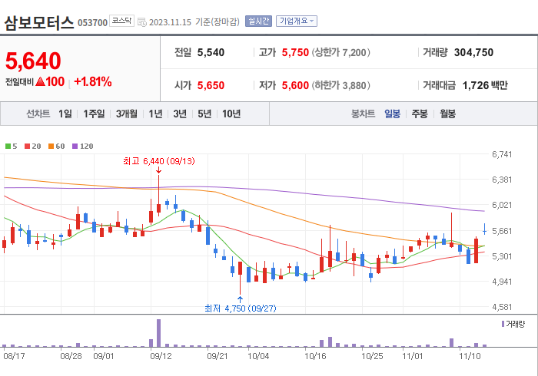This screenshot has height=376, width=538.
Task: Click green 5-day moving average legend swatch
Action: (8, 147)
